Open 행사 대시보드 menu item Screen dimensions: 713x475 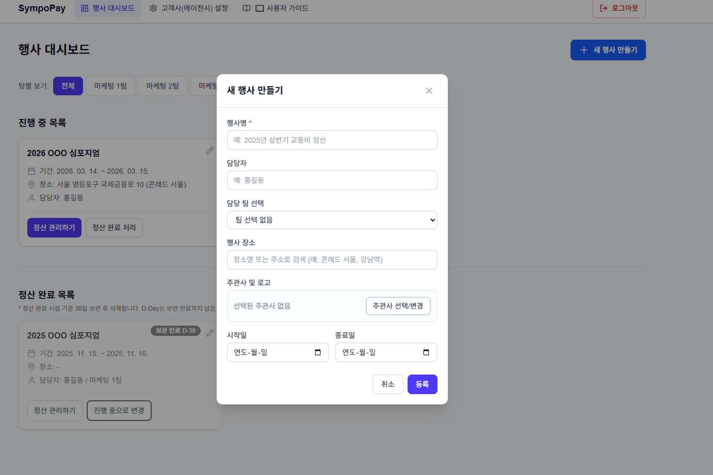tap(107, 8)
